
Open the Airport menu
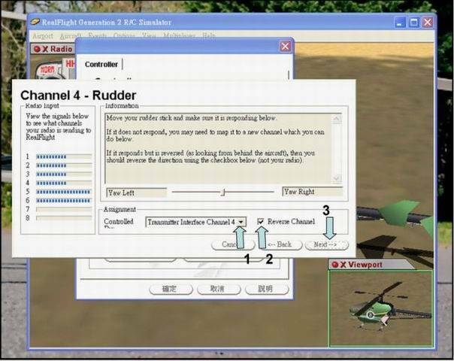pos(43,36)
